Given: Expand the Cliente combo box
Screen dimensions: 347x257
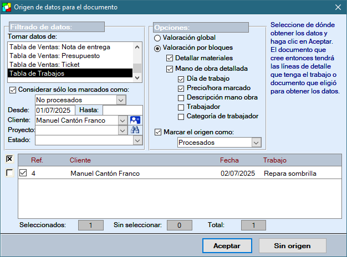Looking at the screenshot, I should 122,120.
